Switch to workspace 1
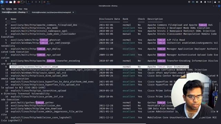Viewport: 221px width, 124px height. (28, 2)
